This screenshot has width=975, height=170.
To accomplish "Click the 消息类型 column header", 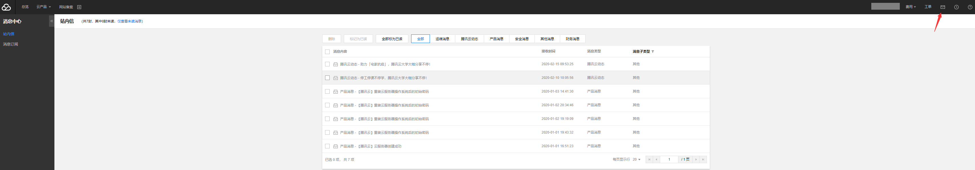I will pyautogui.click(x=594, y=52).
